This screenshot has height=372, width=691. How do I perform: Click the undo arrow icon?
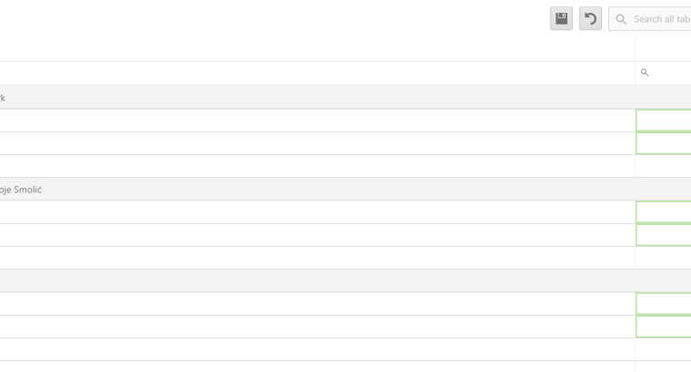[590, 18]
